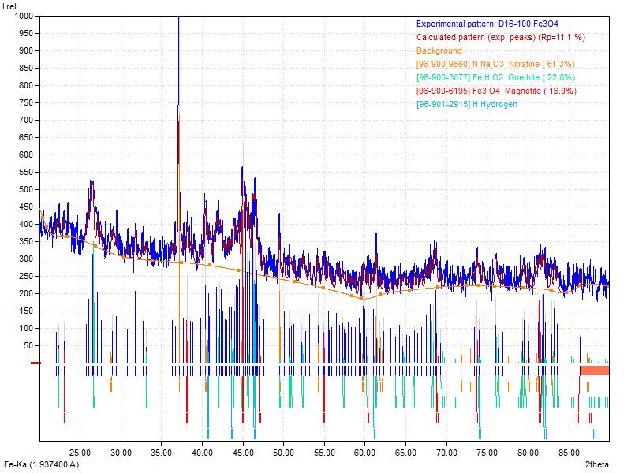Click the 25.00 tick label on the 2theta axis
Viewport: 631px width, 473px height.
80,453
